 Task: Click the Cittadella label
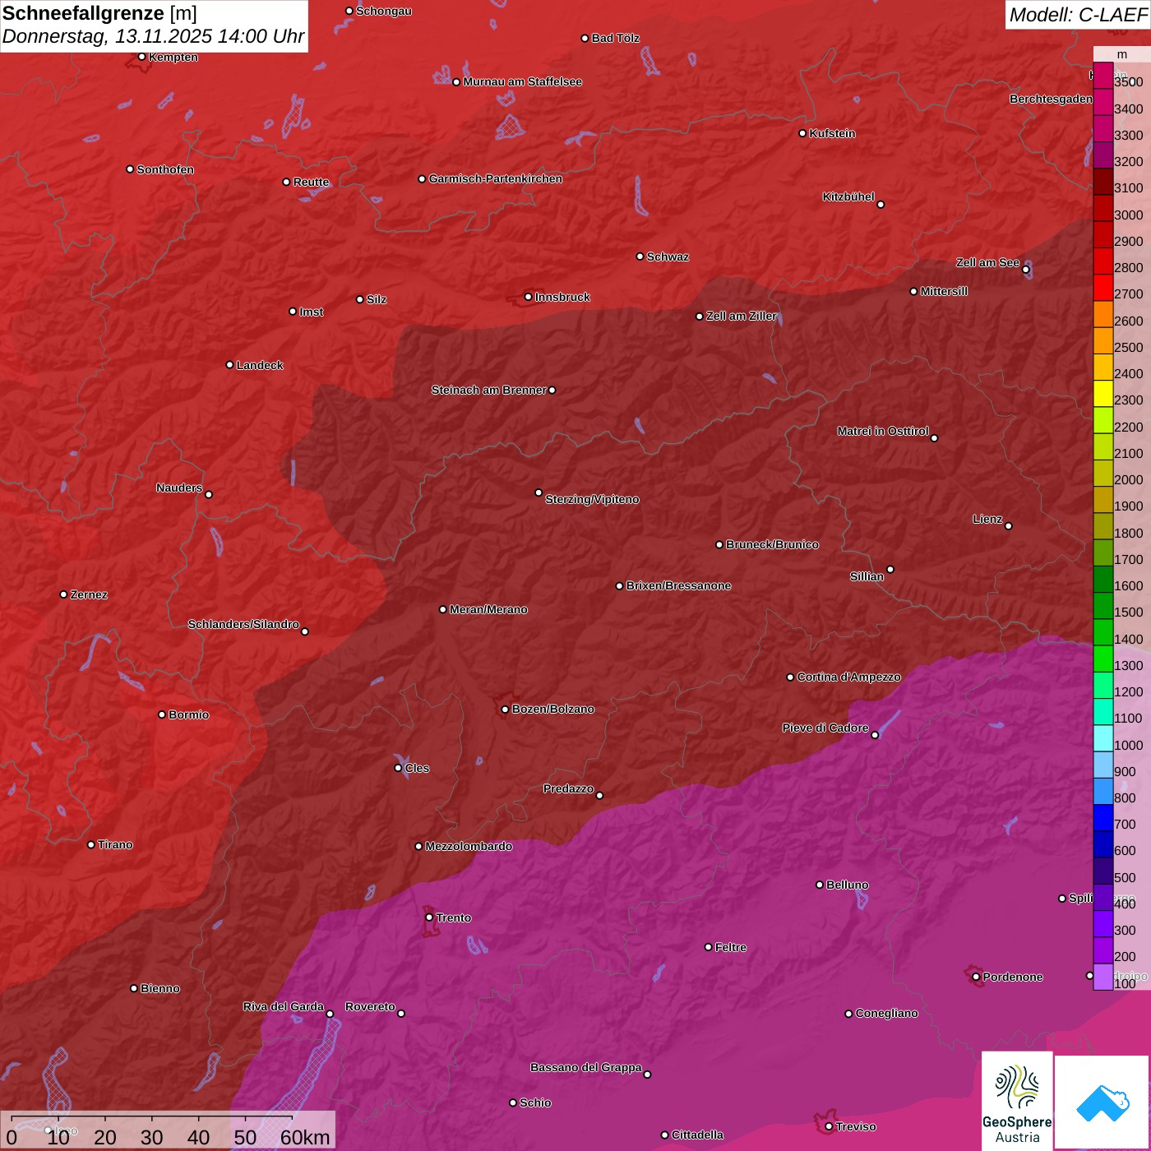pos(697,1135)
